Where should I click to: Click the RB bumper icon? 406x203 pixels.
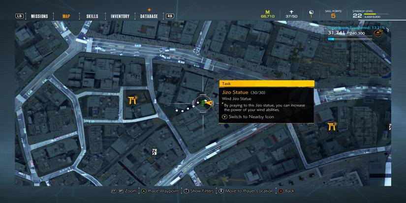pyautogui.click(x=170, y=16)
